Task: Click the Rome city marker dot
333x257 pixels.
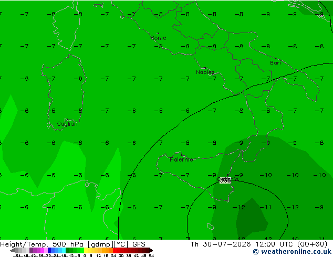Action: [x=158, y=33]
